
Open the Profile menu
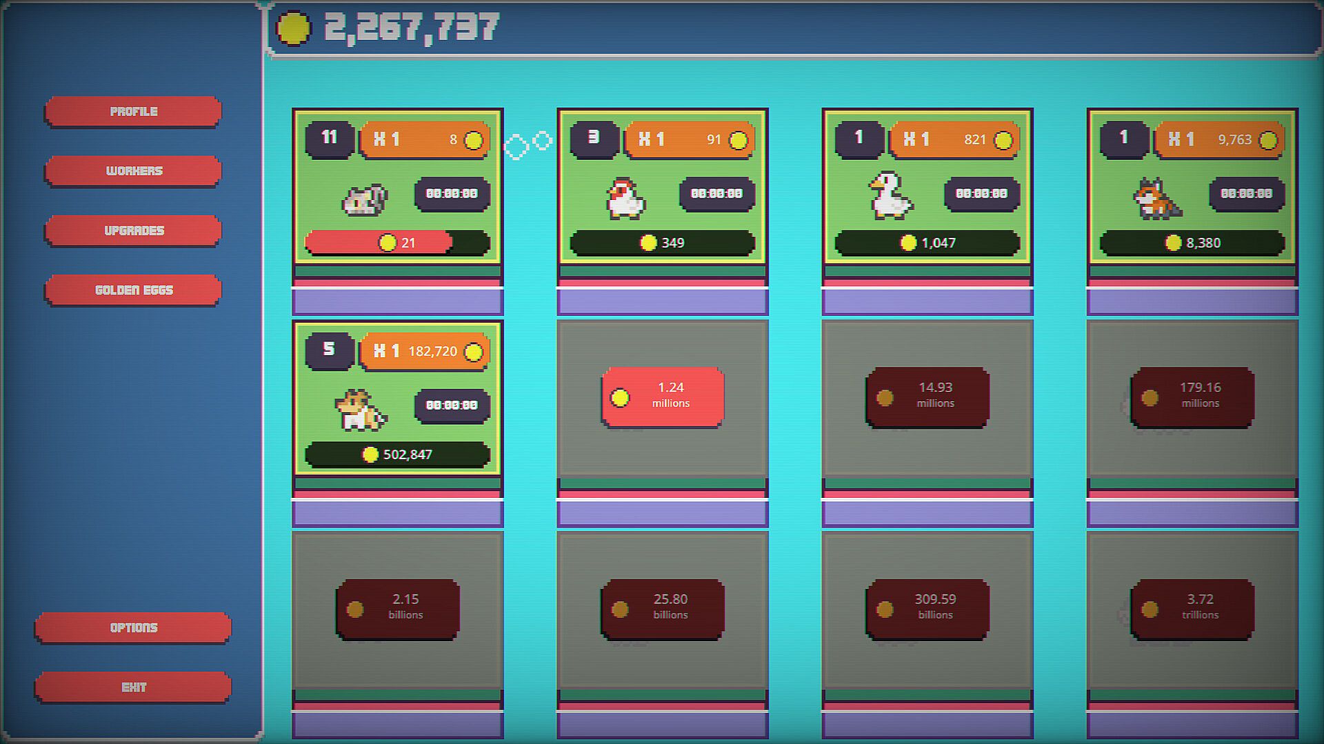(133, 112)
